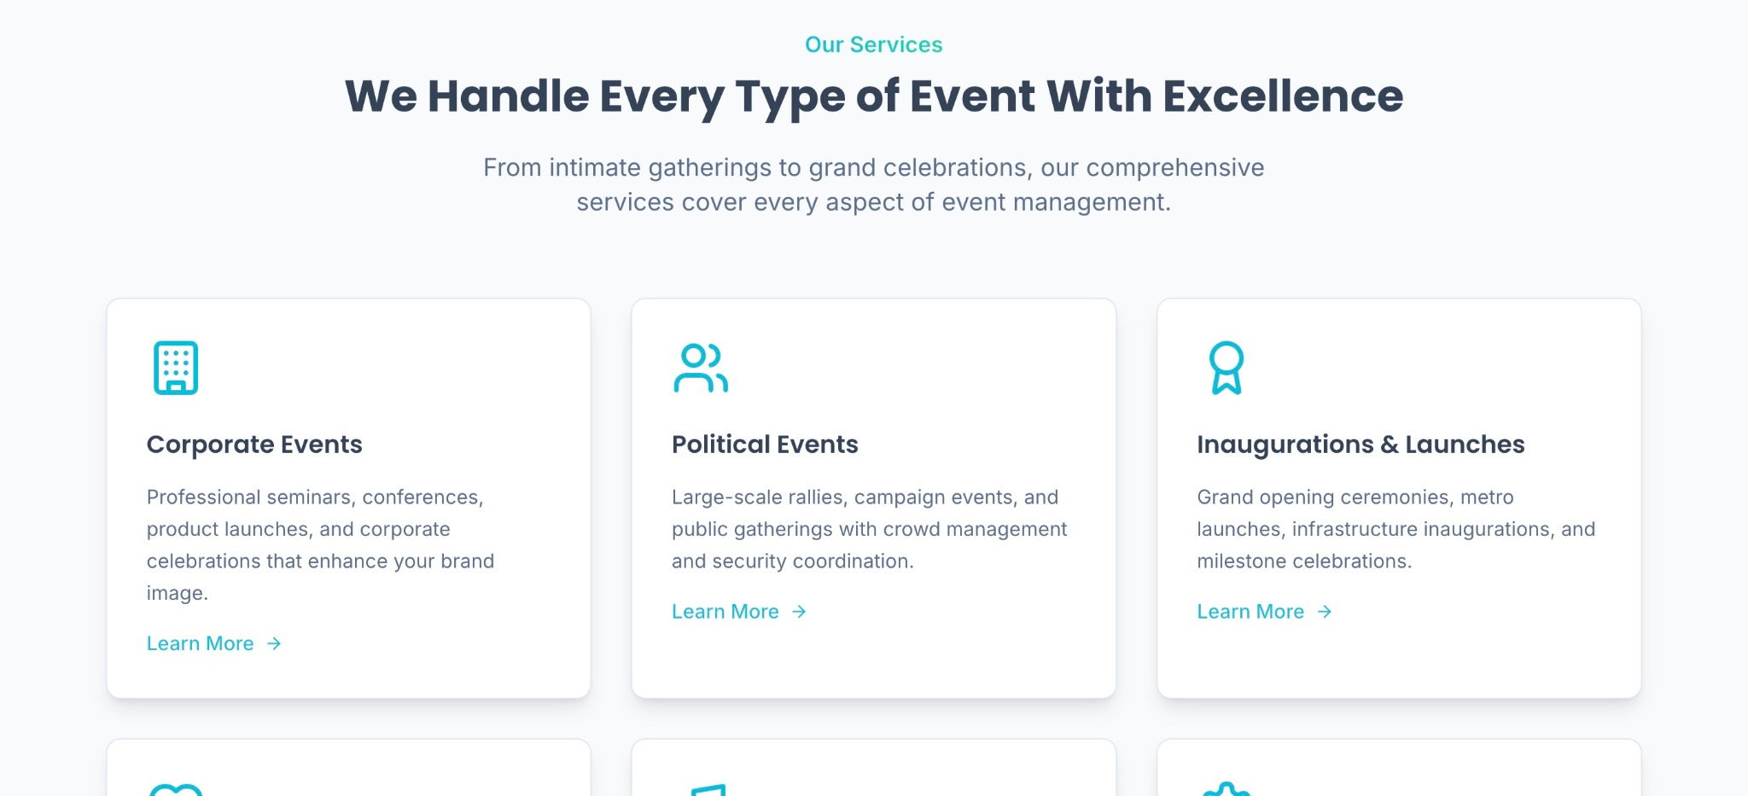Click the Political Events description text
Image resolution: width=1748 pixels, height=796 pixels.
pos(869,529)
